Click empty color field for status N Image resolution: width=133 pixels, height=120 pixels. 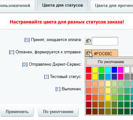pyautogui.click(x=105, y=41)
